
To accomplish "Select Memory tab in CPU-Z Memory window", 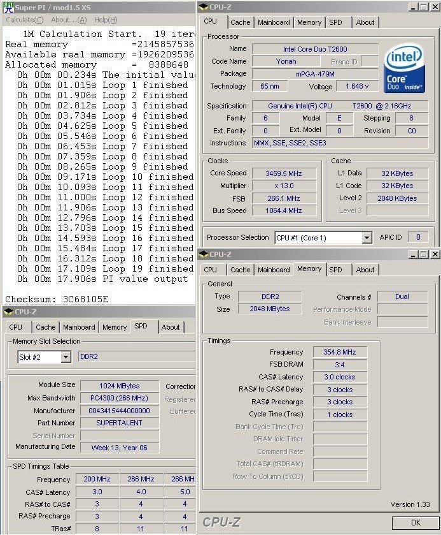I will tap(309, 269).
